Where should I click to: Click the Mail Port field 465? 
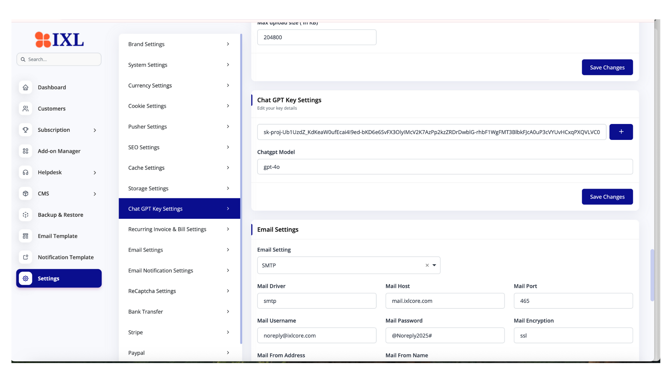[573, 301]
